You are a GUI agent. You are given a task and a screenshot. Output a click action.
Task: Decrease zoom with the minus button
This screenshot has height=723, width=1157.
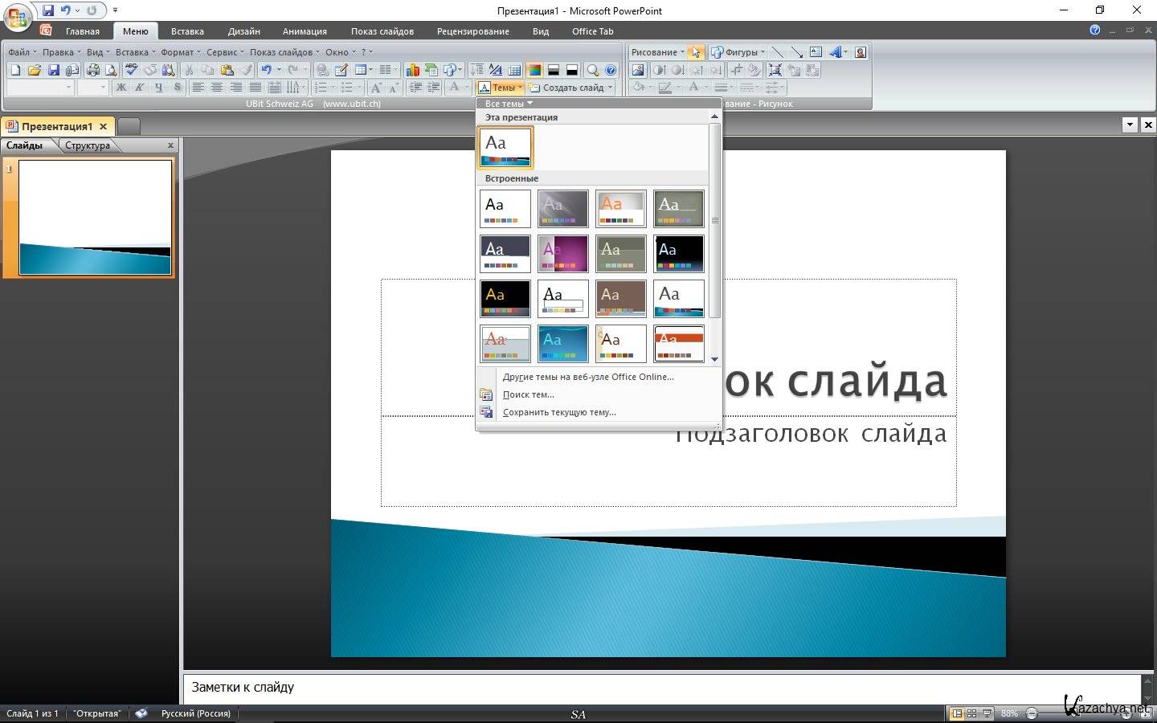coord(1031,713)
